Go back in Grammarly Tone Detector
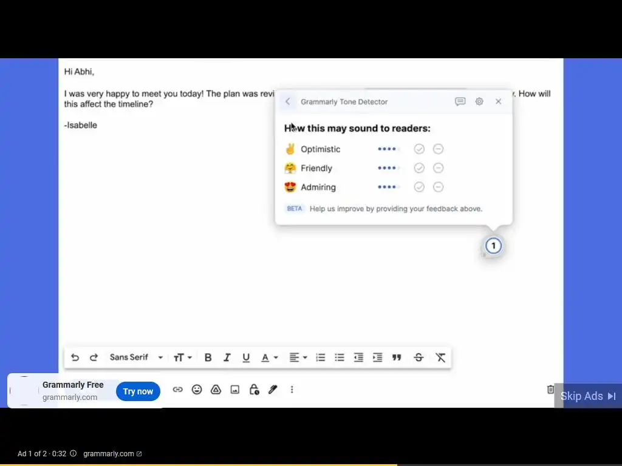This screenshot has height=466, width=622. point(288,102)
